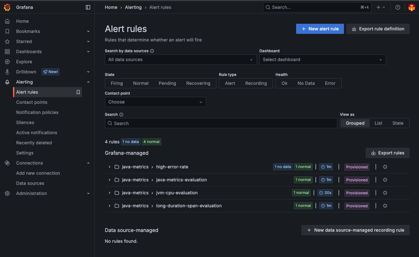Expand the Bookmarks sidebar section chevron
Screen dimensions: 419x257
coord(88,31)
